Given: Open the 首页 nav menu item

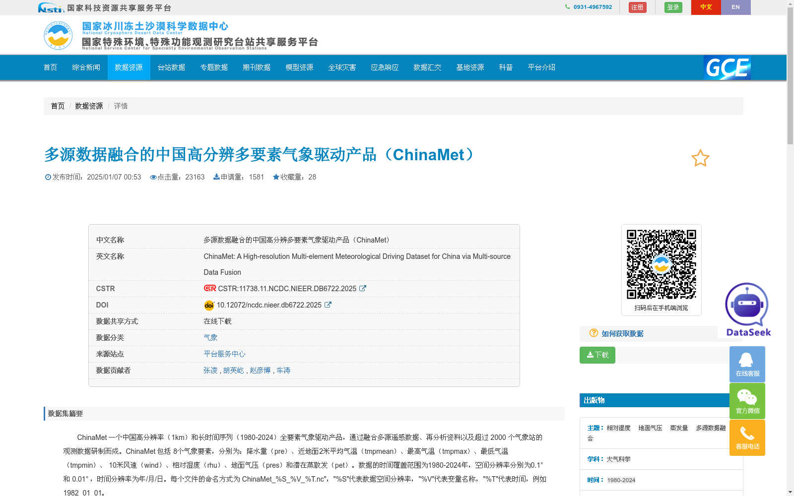Looking at the screenshot, I should pyautogui.click(x=51, y=67).
